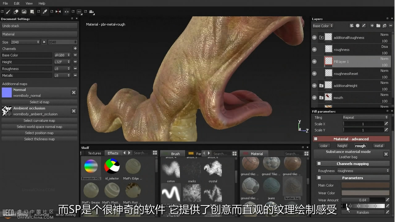
Task: Switch to the Brush shelf tab
Action: click(173, 154)
